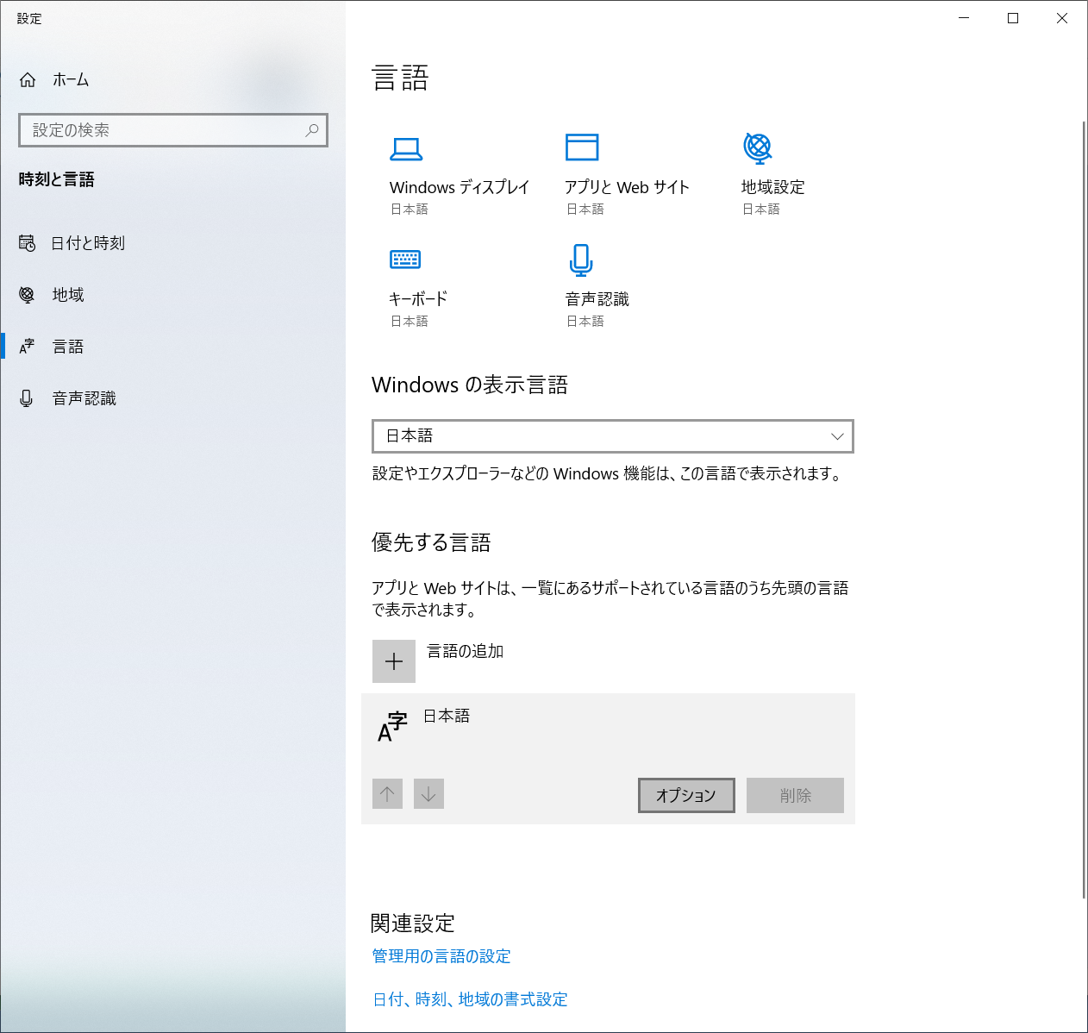Click the plus icon for 言語の追加
The image size is (1088, 1033).
click(x=394, y=661)
